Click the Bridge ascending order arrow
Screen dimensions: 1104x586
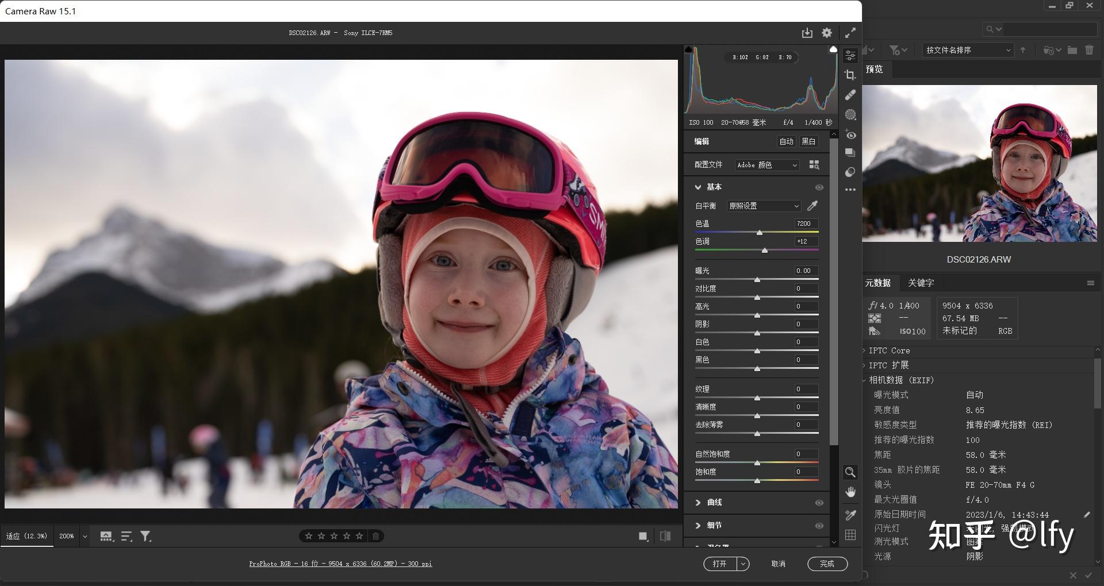click(1023, 50)
